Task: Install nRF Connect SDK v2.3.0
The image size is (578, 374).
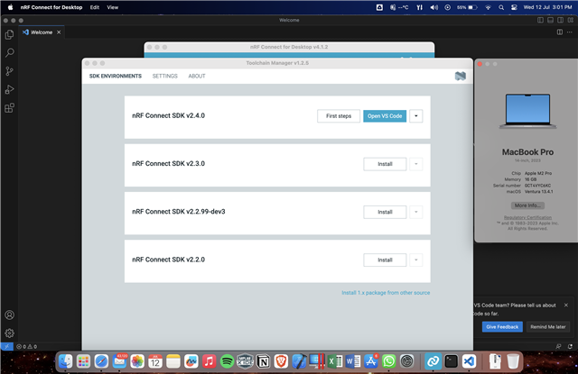Action: (385, 164)
